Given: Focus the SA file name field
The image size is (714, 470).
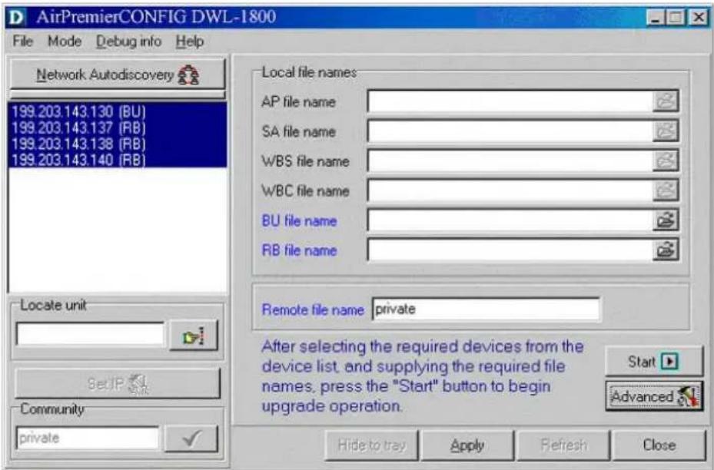Looking at the screenshot, I should pos(510,131).
